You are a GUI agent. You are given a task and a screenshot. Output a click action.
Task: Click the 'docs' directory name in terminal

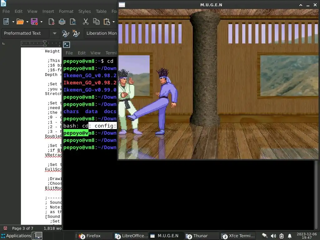point(110,112)
